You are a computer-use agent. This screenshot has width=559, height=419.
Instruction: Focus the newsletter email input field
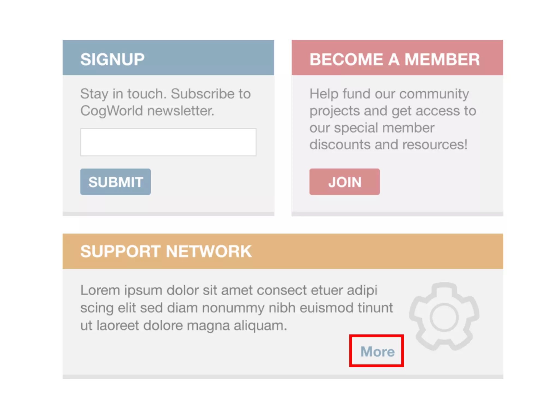click(168, 142)
